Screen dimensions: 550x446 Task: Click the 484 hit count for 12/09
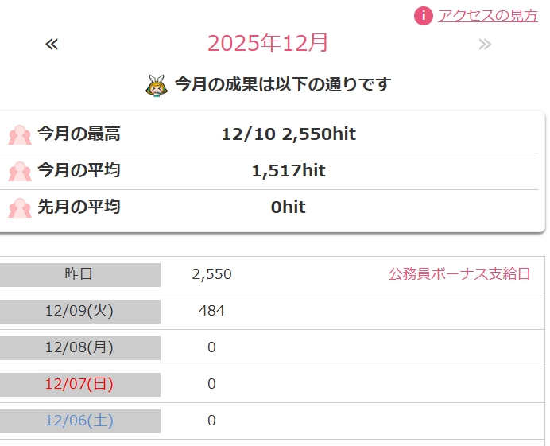pyautogui.click(x=211, y=311)
